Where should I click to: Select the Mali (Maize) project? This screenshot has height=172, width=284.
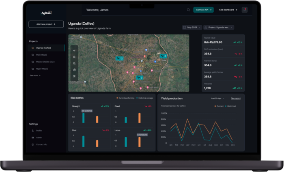pos(42,55)
